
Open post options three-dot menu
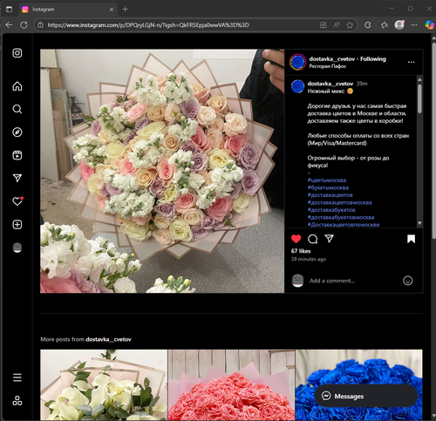click(x=411, y=62)
